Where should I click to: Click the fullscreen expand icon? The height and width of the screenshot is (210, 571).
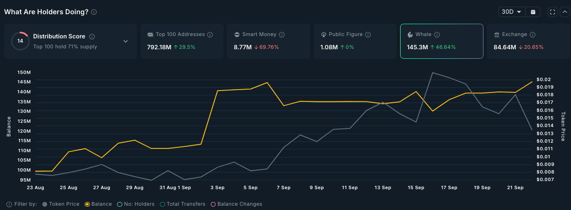coord(552,12)
